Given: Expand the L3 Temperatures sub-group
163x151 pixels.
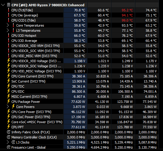Looking at the screenshot, I should tap(8, 30).
